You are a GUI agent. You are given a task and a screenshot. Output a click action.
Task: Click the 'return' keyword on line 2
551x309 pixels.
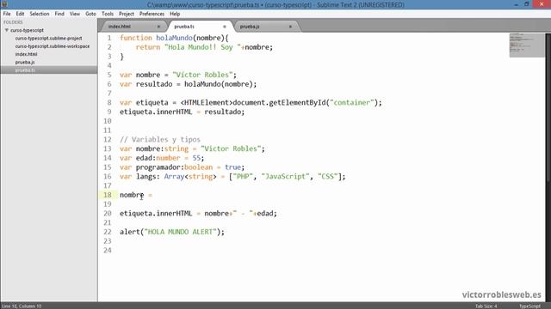148,47
